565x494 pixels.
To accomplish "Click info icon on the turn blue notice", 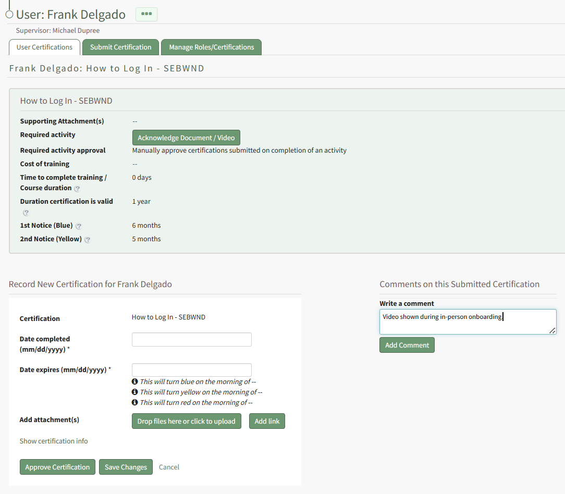I will point(135,381).
